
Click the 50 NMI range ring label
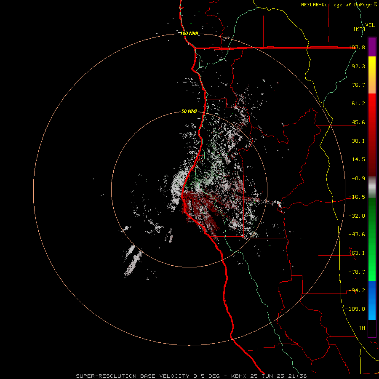[189, 111]
